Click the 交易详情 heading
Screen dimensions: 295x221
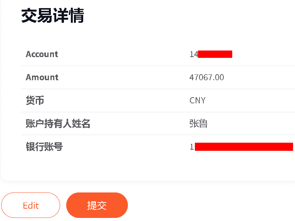click(x=52, y=16)
